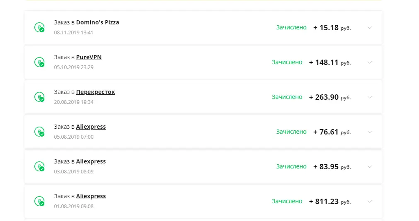Open Aliexpress link in the 01.08.2019 order

tap(91, 196)
